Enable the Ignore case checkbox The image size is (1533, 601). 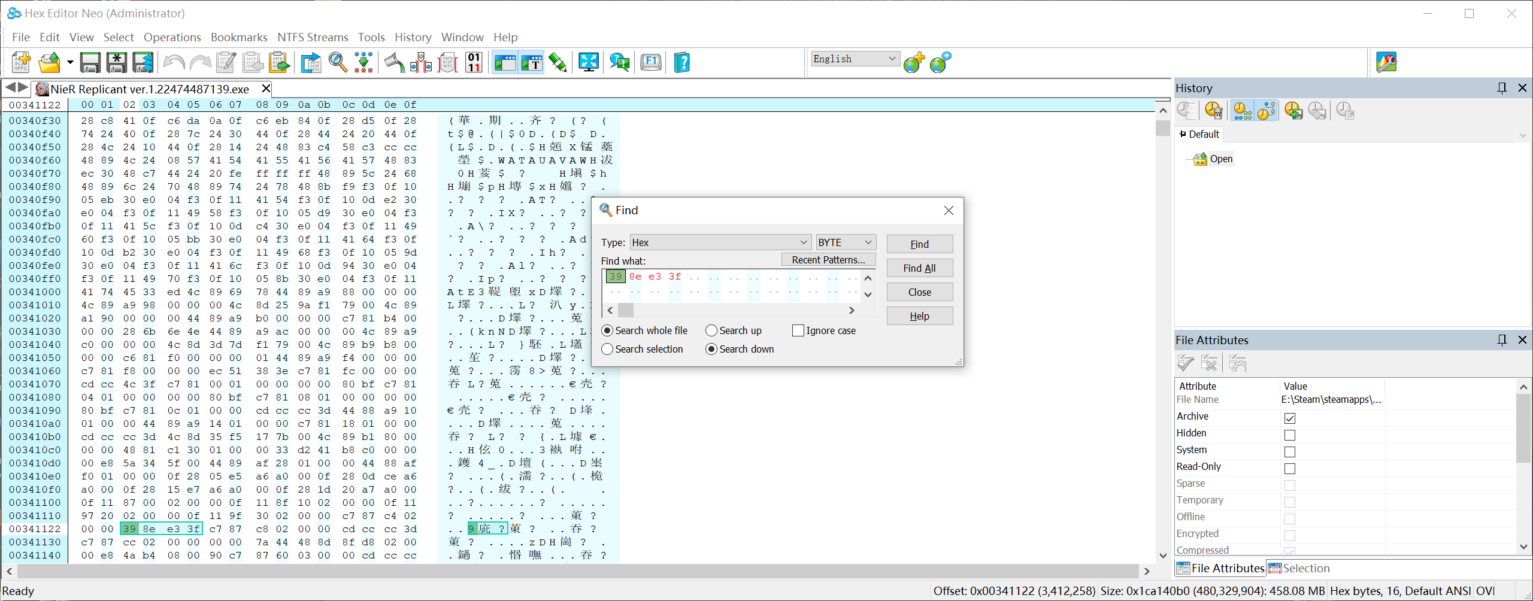(798, 330)
